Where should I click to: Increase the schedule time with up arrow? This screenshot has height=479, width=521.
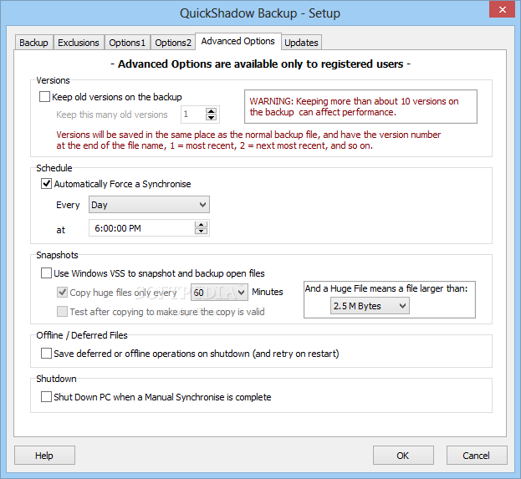tap(201, 225)
